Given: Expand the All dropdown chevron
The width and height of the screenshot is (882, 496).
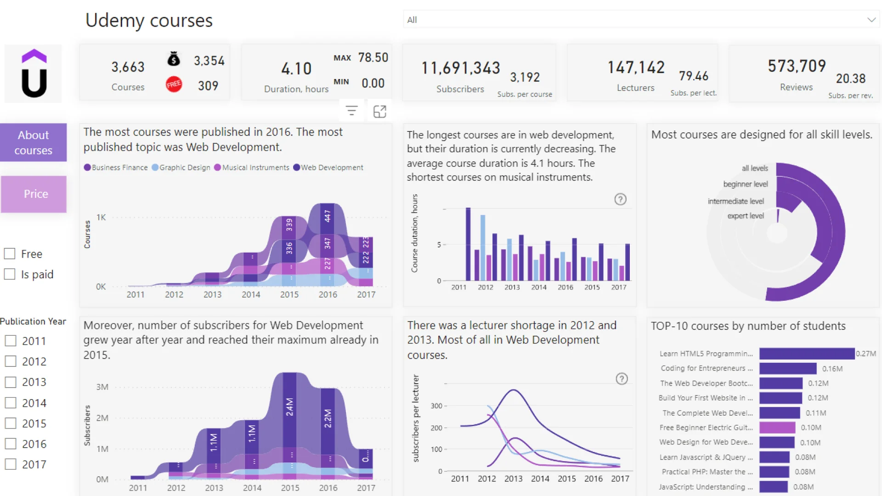Looking at the screenshot, I should pos(871,20).
